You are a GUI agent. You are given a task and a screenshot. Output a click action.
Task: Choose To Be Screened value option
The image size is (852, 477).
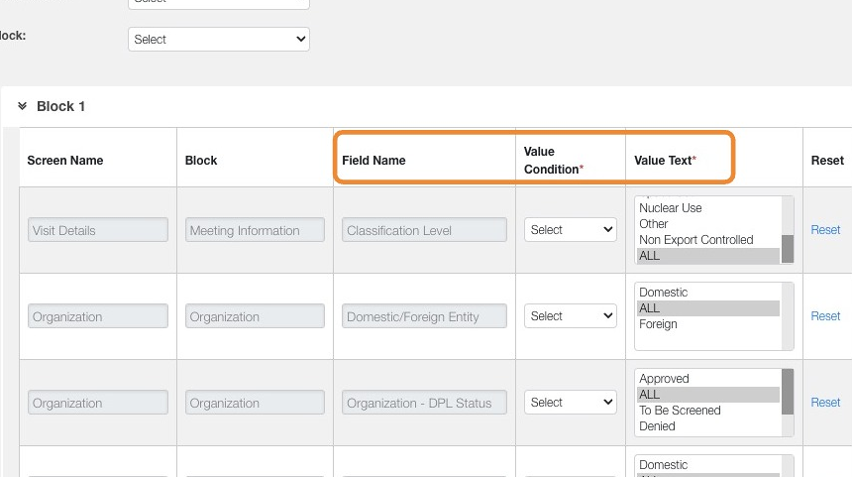coord(680,411)
